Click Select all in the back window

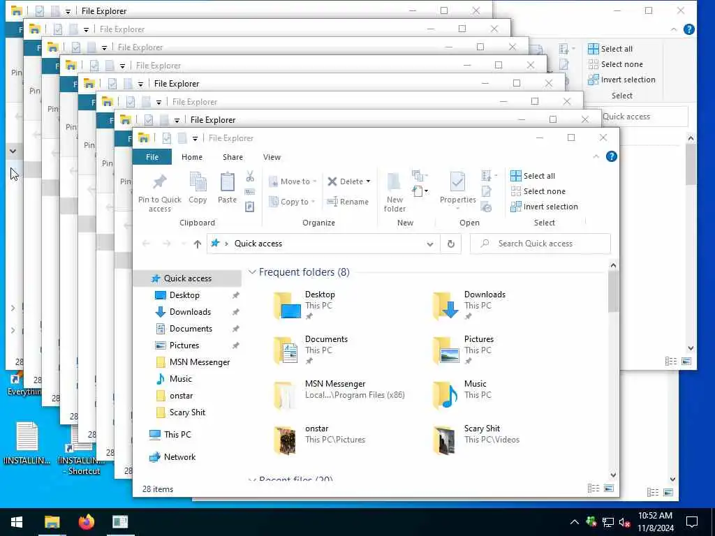tap(610, 49)
